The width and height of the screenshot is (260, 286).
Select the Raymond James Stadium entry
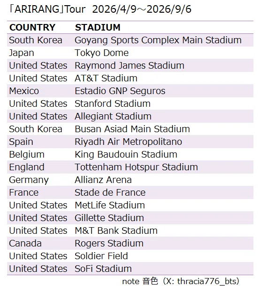[x=130, y=65]
